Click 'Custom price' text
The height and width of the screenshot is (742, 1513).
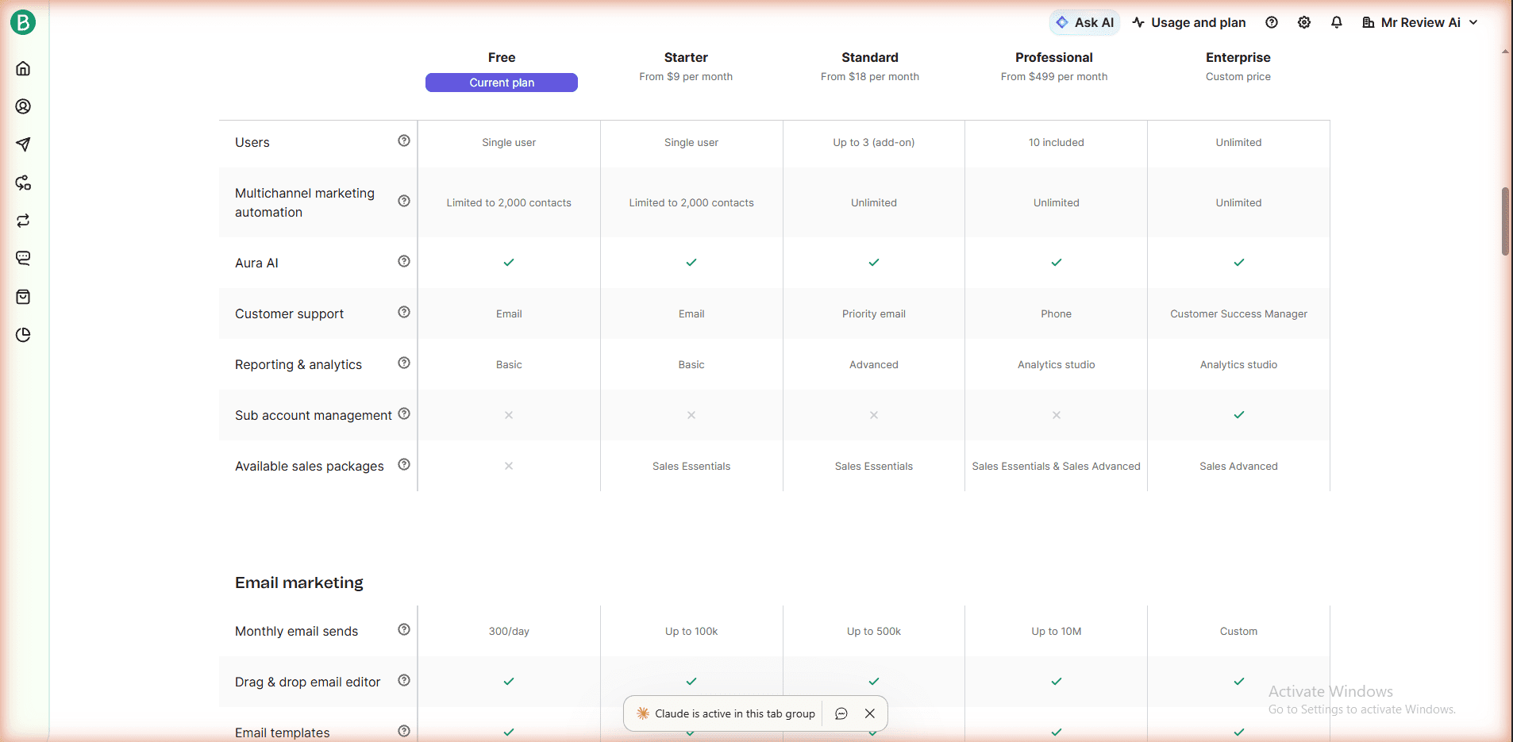(1238, 77)
